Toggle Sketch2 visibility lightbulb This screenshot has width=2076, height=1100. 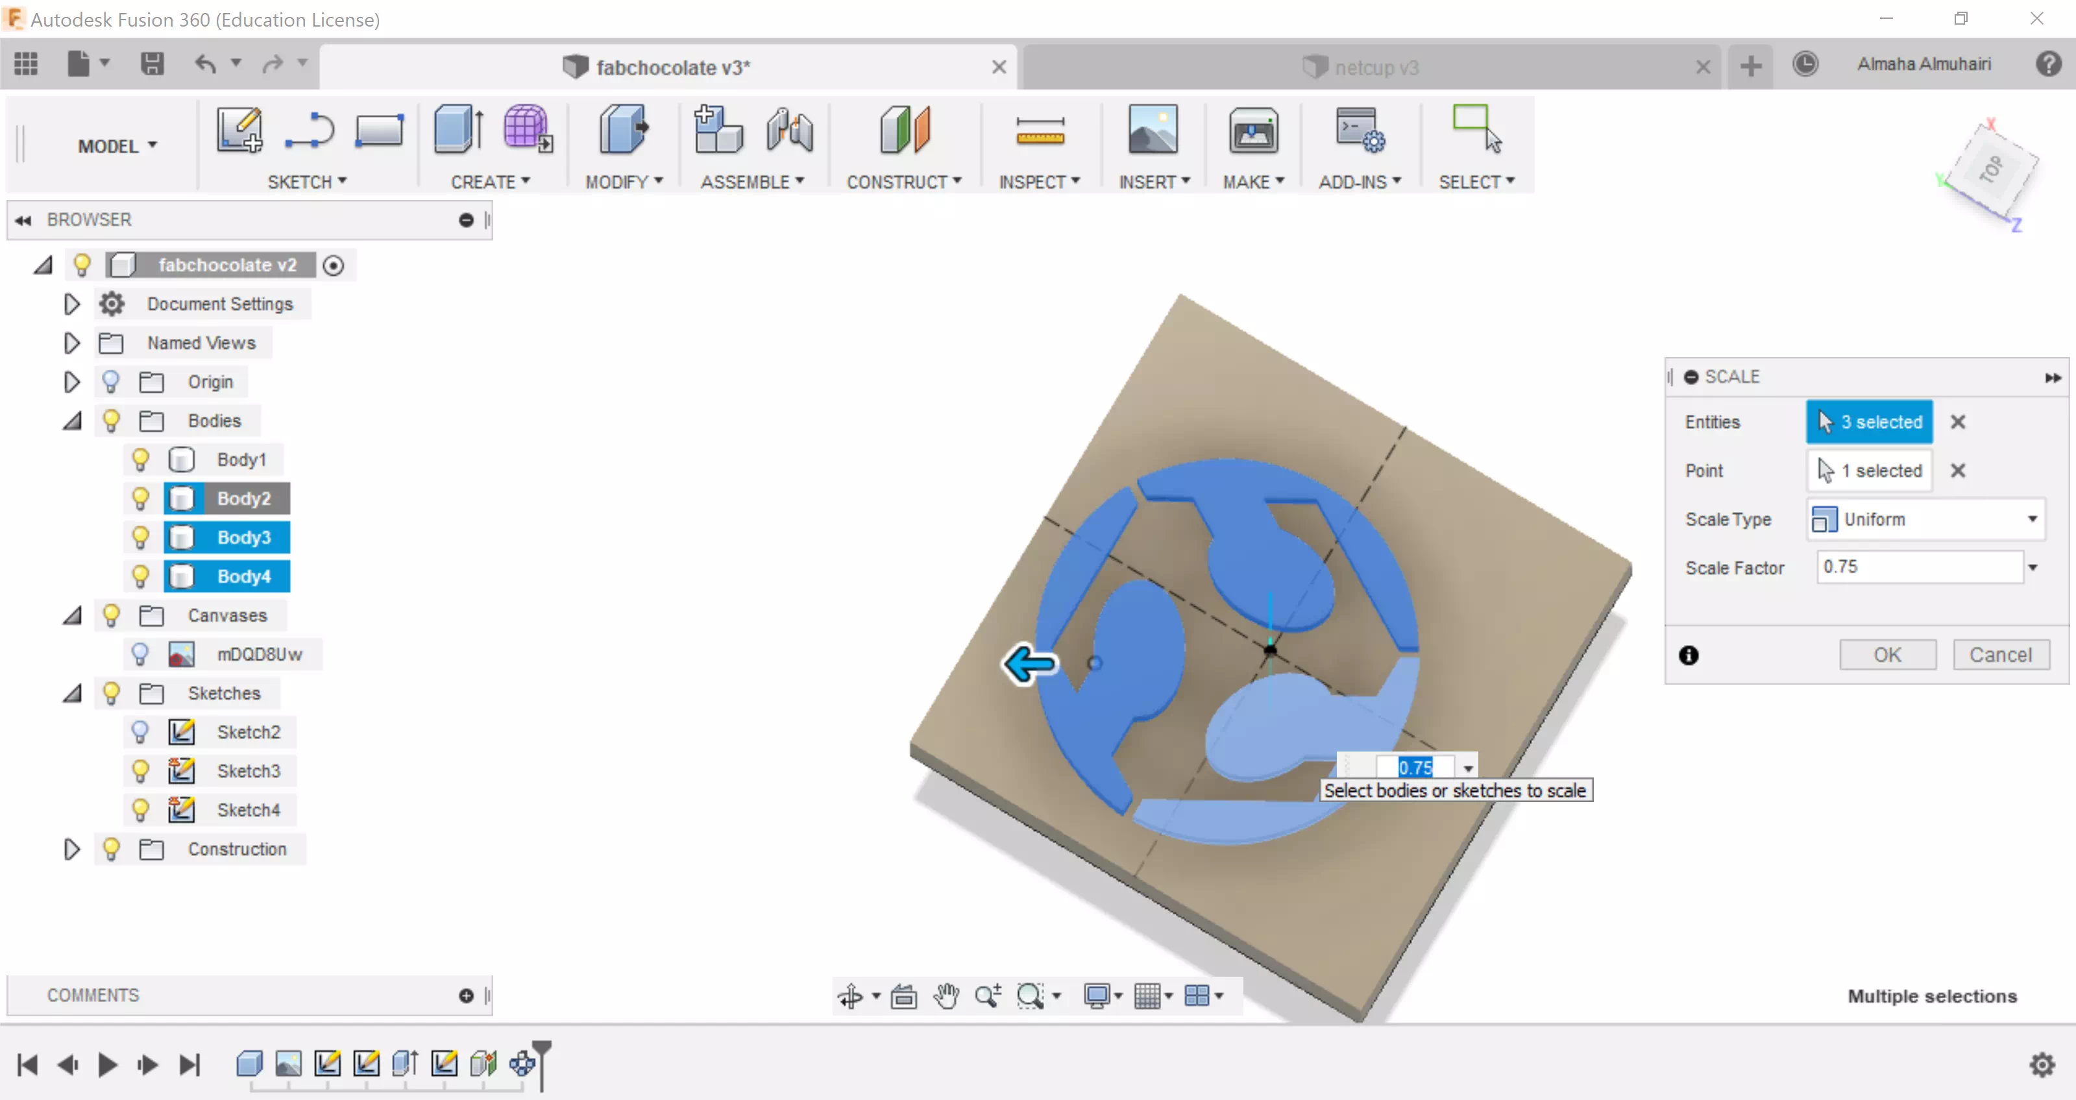pyautogui.click(x=140, y=732)
